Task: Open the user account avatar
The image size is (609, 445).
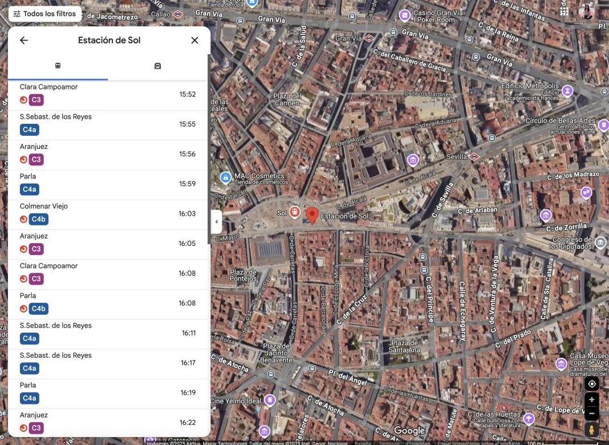Action: point(587,11)
